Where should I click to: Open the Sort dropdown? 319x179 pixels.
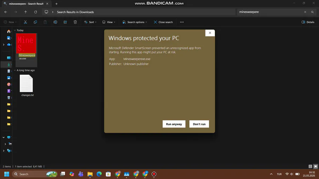coord(90,22)
